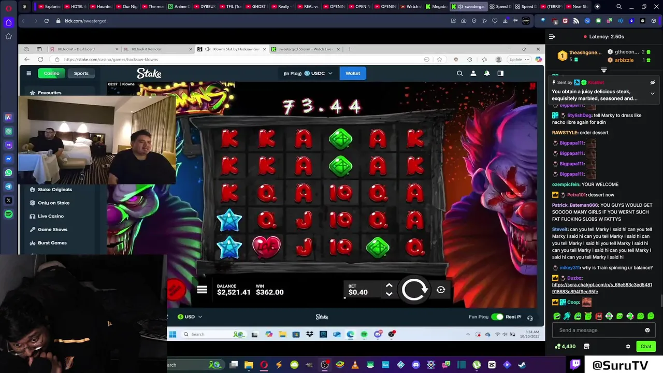Switch to the Megabonk browser tab
This screenshot has width=663, height=373.
pyautogui.click(x=436, y=7)
